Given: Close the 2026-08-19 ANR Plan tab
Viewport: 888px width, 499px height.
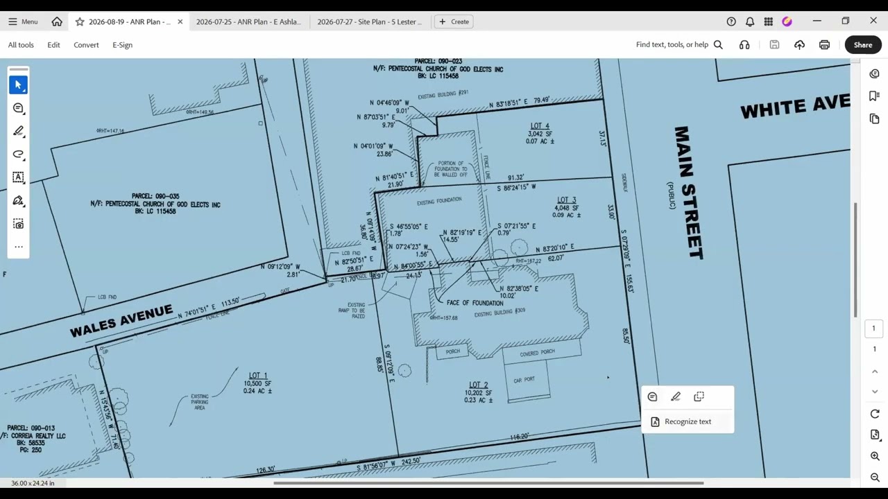Looking at the screenshot, I should [180, 21].
